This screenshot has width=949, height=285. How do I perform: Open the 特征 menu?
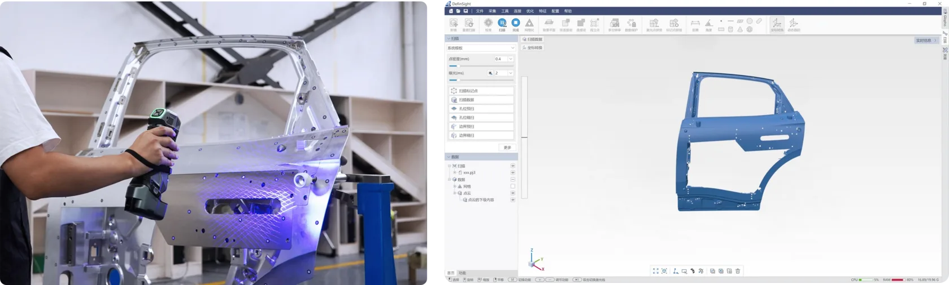(542, 11)
